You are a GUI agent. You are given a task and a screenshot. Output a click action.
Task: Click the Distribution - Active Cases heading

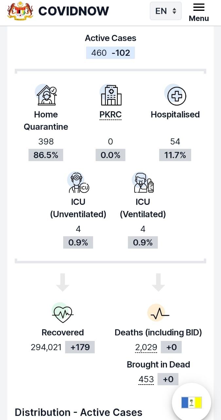pos(79,412)
